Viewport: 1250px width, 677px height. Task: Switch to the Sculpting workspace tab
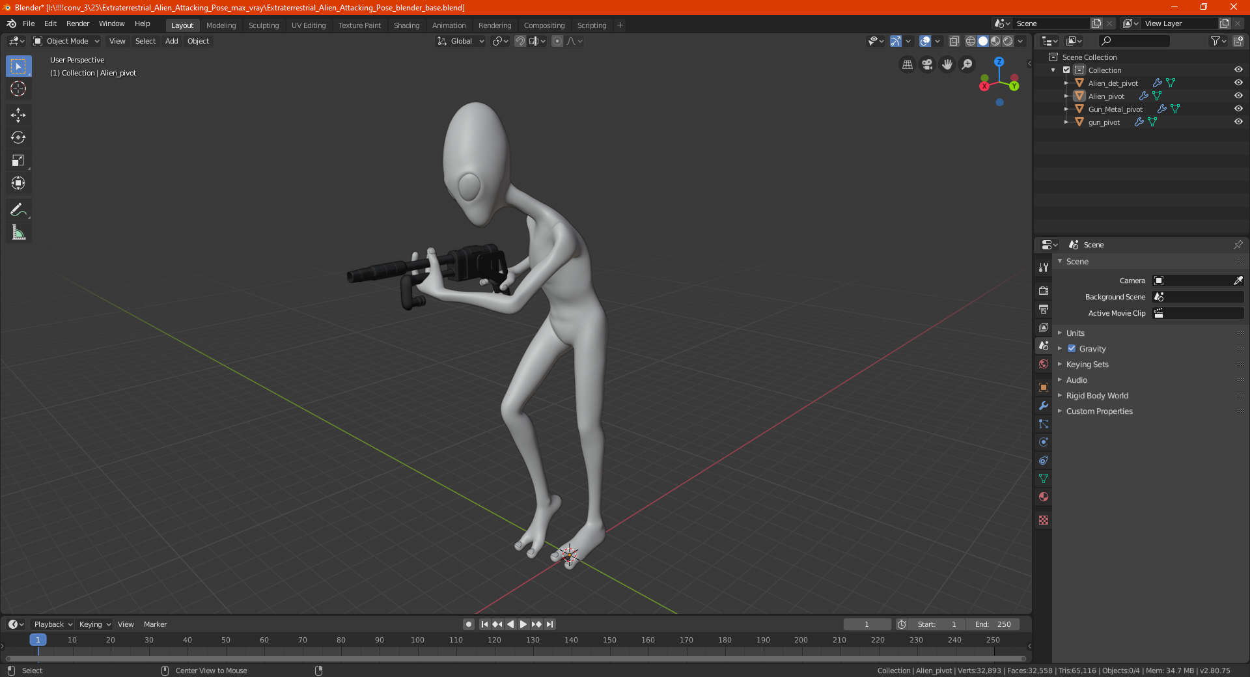pos(264,25)
